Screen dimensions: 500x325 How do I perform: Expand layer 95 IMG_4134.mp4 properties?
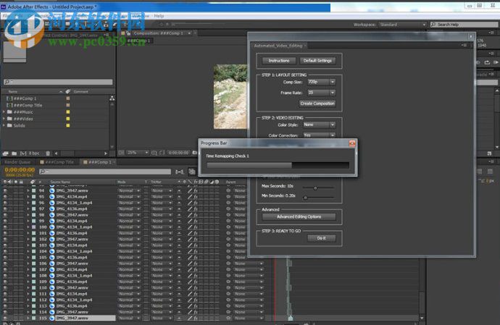coord(28,197)
